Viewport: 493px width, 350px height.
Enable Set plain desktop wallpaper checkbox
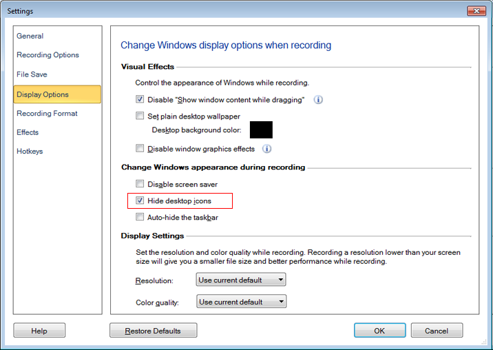click(x=140, y=116)
